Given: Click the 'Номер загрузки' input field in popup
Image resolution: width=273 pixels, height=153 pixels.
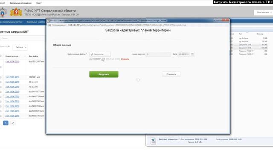Looking at the screenshot, I should coord(158,54).
